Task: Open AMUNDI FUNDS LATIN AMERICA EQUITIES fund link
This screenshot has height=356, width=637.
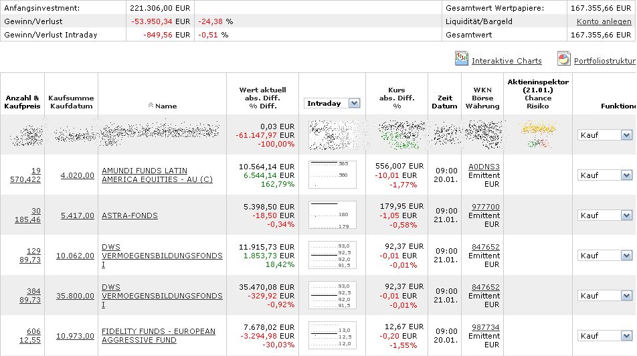Action: pyautogui.click(x=157, y=175)
